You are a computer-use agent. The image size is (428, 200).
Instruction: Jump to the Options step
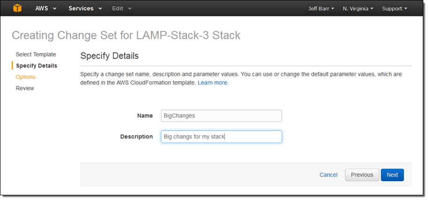tap(25, 77)
